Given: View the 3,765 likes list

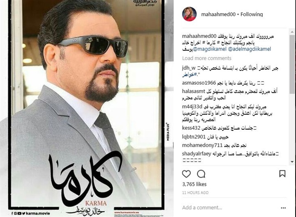Looking at the screenshot, I should click(x=194, y=184).
